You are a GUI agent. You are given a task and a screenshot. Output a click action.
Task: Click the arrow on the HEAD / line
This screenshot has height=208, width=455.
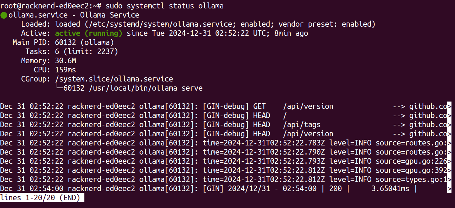pyautogui.click(x=399, y=115)
